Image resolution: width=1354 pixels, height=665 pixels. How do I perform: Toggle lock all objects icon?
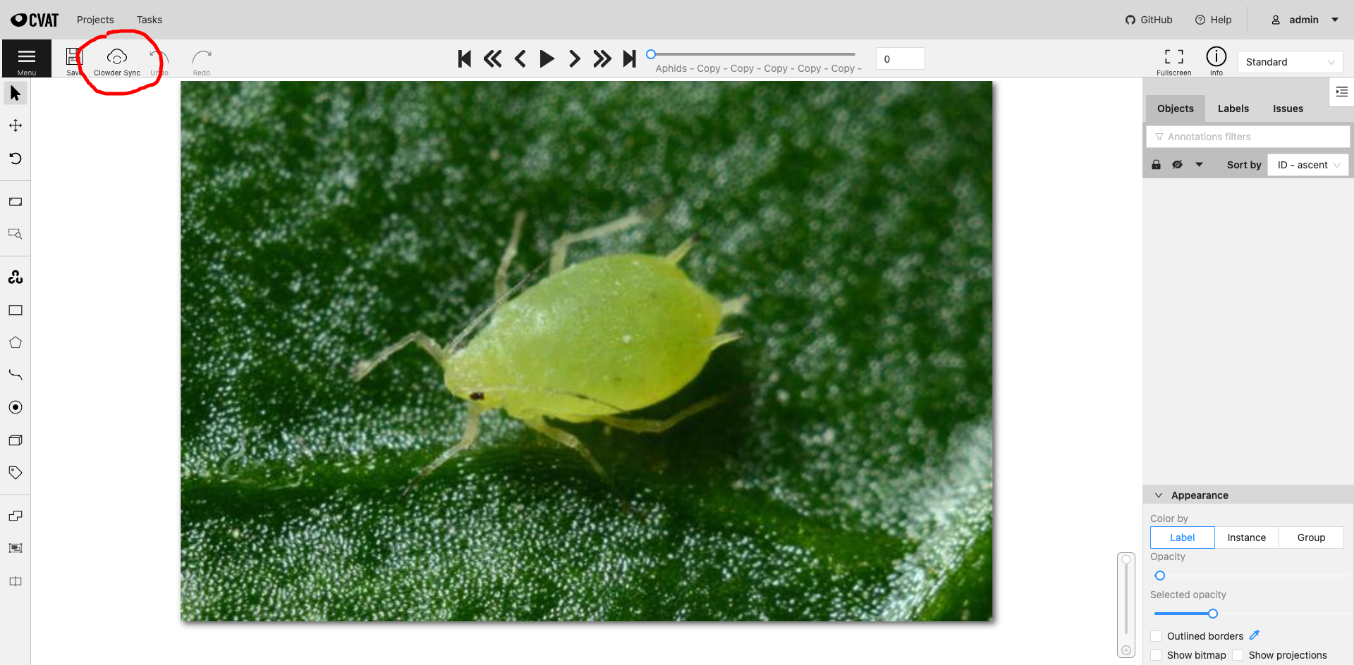click(x=1156, y=165)
